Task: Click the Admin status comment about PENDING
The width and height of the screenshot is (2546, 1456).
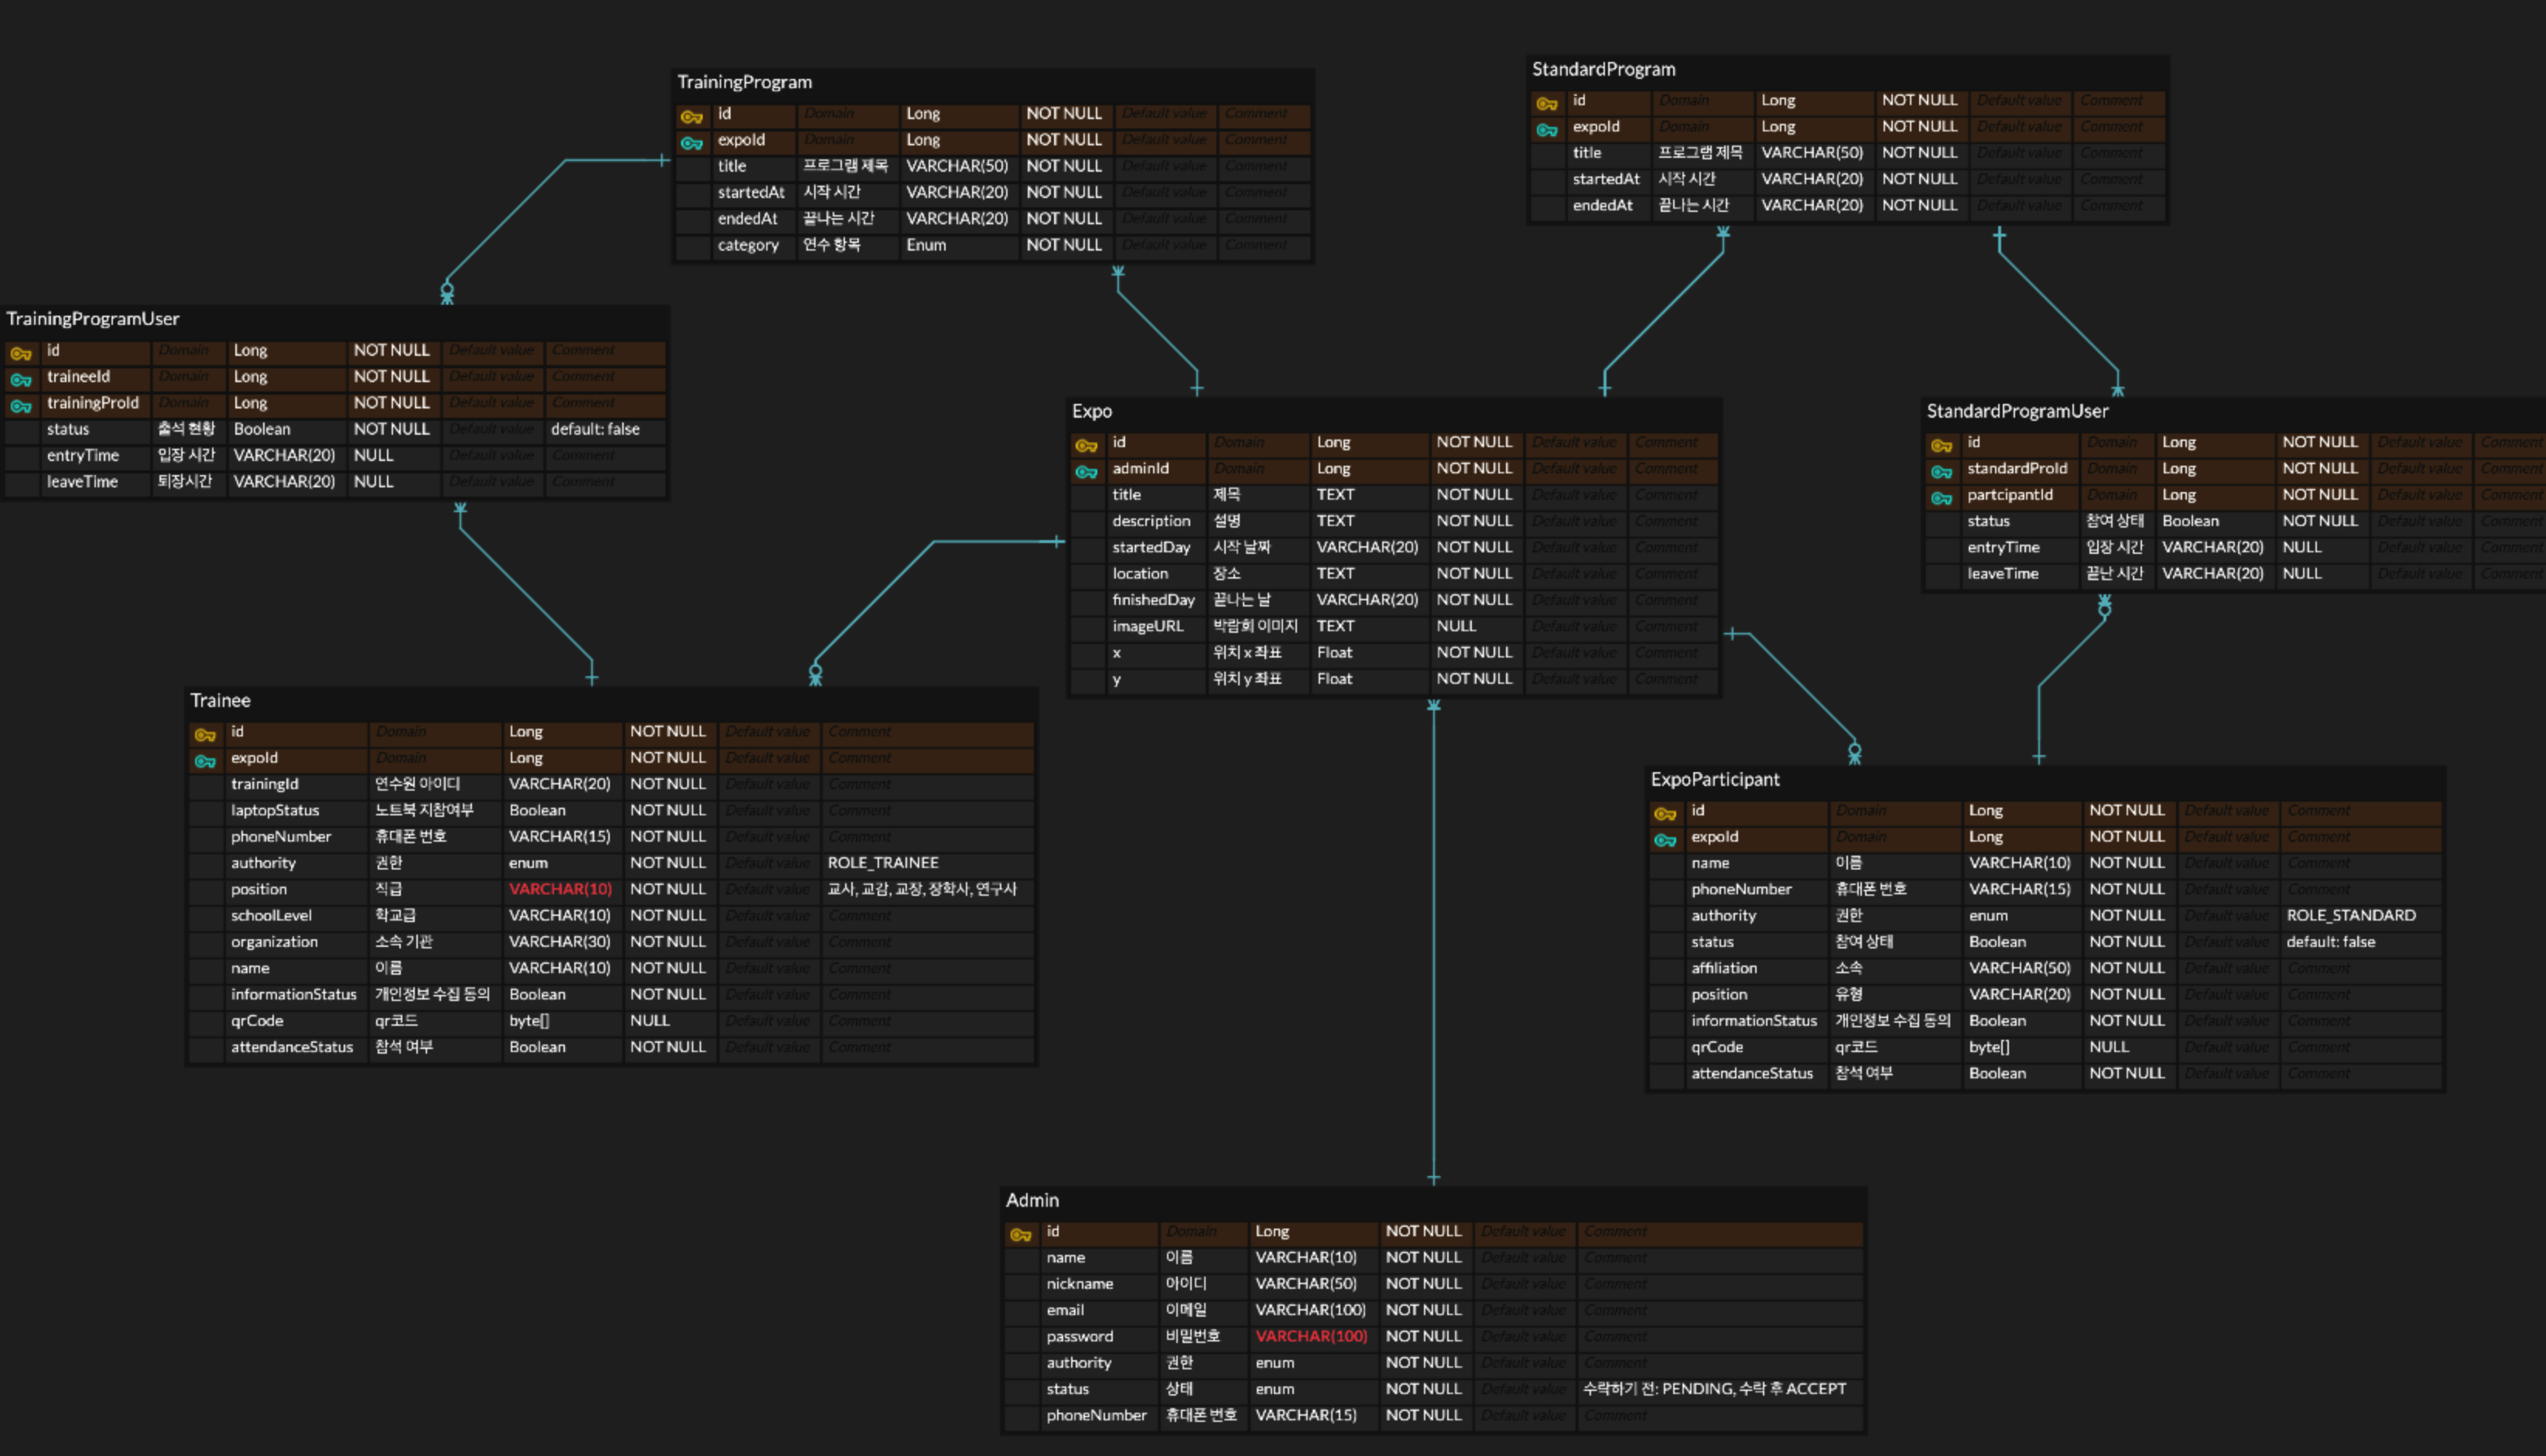Action: click(x=1713, y=1388)
